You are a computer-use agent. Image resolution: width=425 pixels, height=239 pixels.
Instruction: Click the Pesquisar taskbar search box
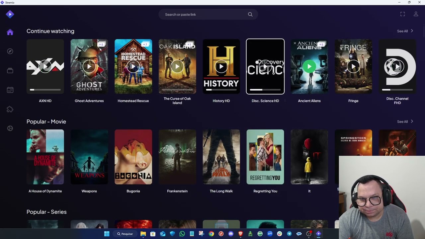[x=125, y=234]
